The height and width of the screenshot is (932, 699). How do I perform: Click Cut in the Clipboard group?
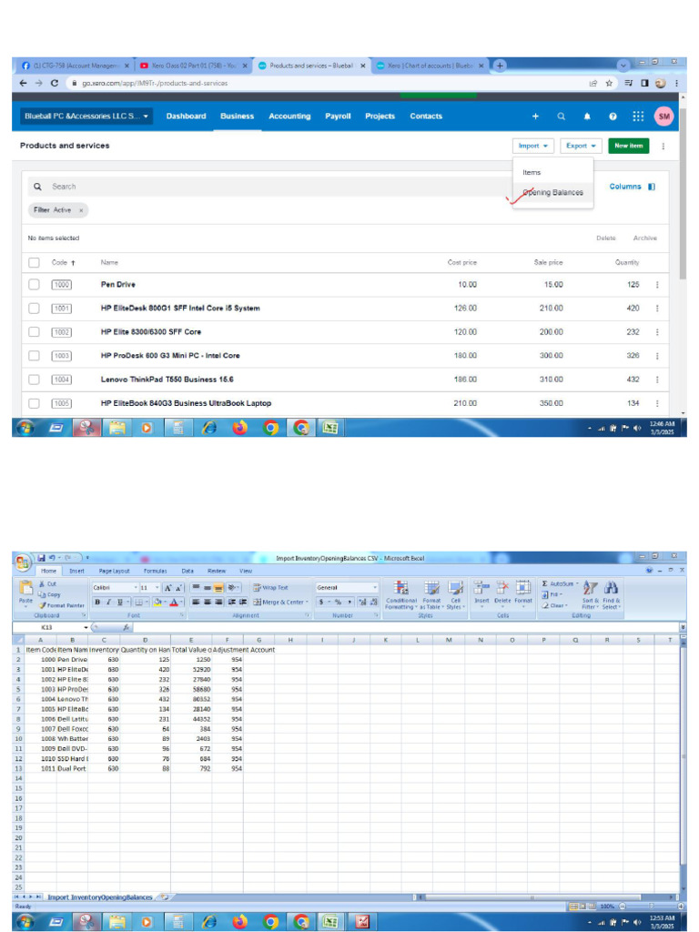pos(47,583)
